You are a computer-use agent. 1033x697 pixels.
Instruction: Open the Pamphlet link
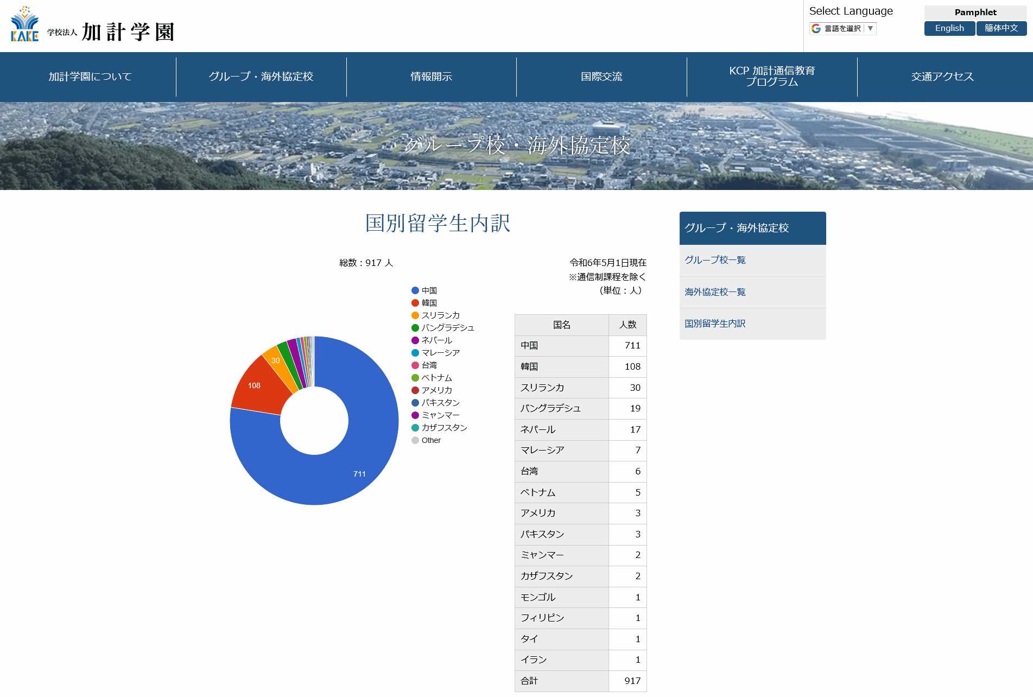click(x=975, y=12)
